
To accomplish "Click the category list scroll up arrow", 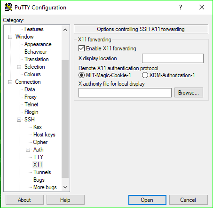I will click(65, 30).
